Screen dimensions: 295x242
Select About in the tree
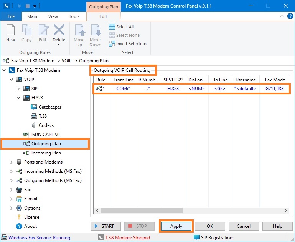pos(30,226)
